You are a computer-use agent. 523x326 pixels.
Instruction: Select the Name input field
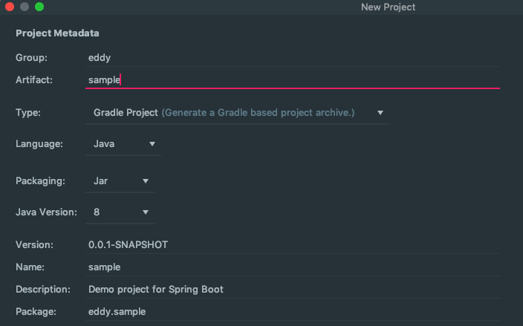coord(290,267)
